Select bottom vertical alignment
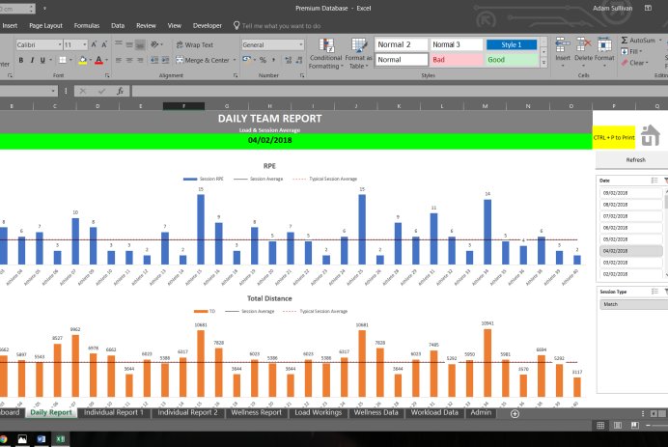Image resolution: width=668 pixels, height=447 pixels. click(140, 44)
